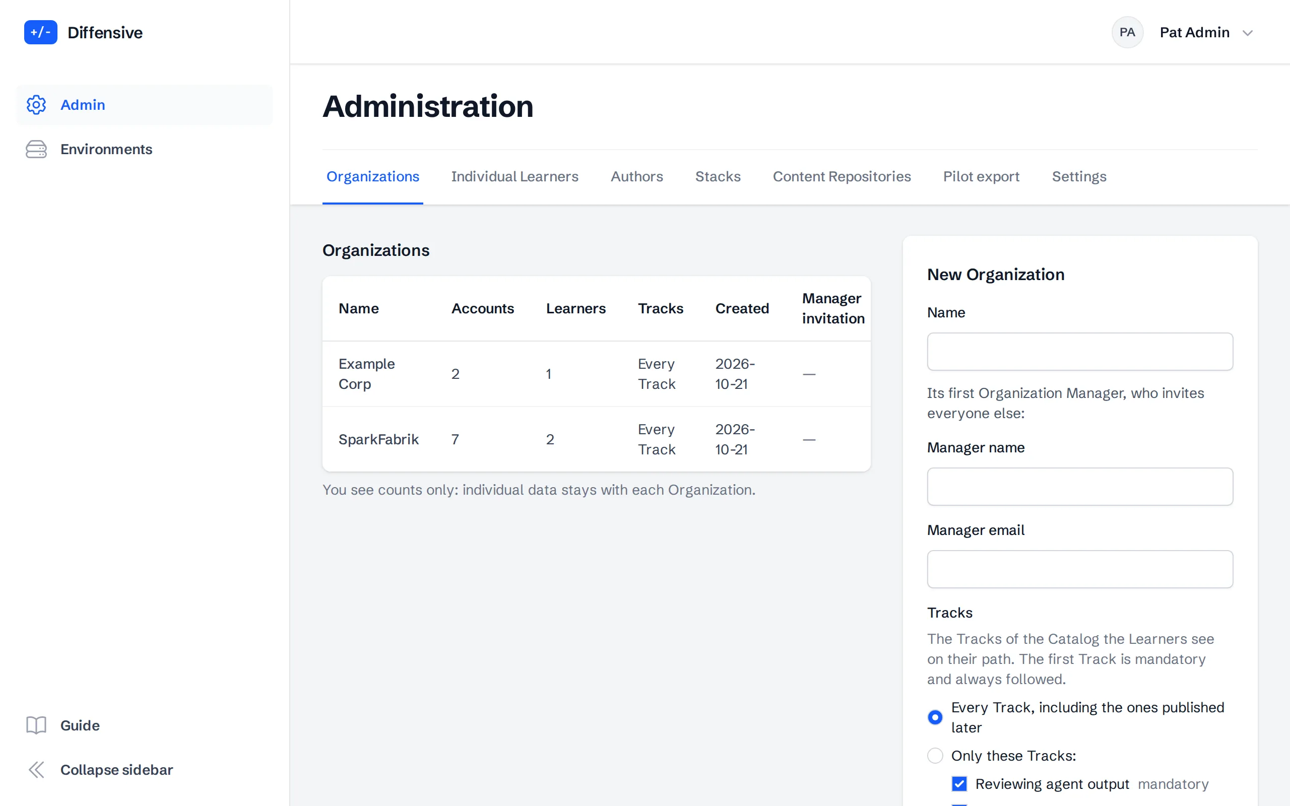This screenshot has height=806, width=1290.
Task: Click SparkFabrik organization name
Action: coord(378,439)
